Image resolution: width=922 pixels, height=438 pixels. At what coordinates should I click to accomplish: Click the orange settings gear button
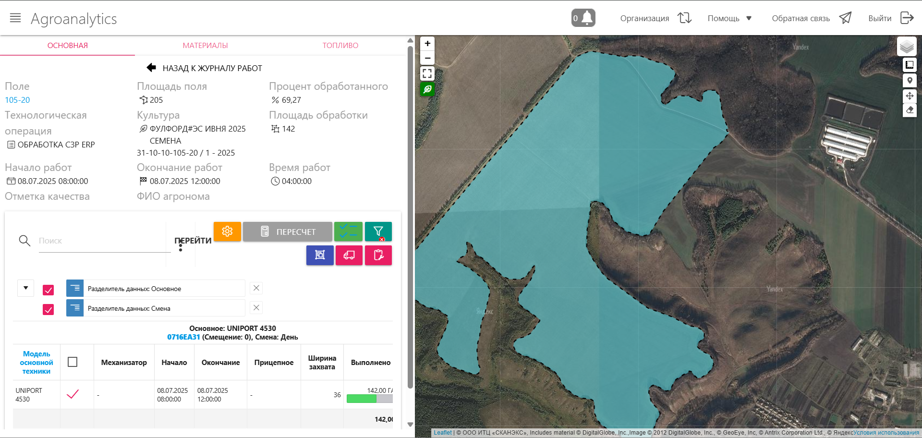tap(227, 231)
